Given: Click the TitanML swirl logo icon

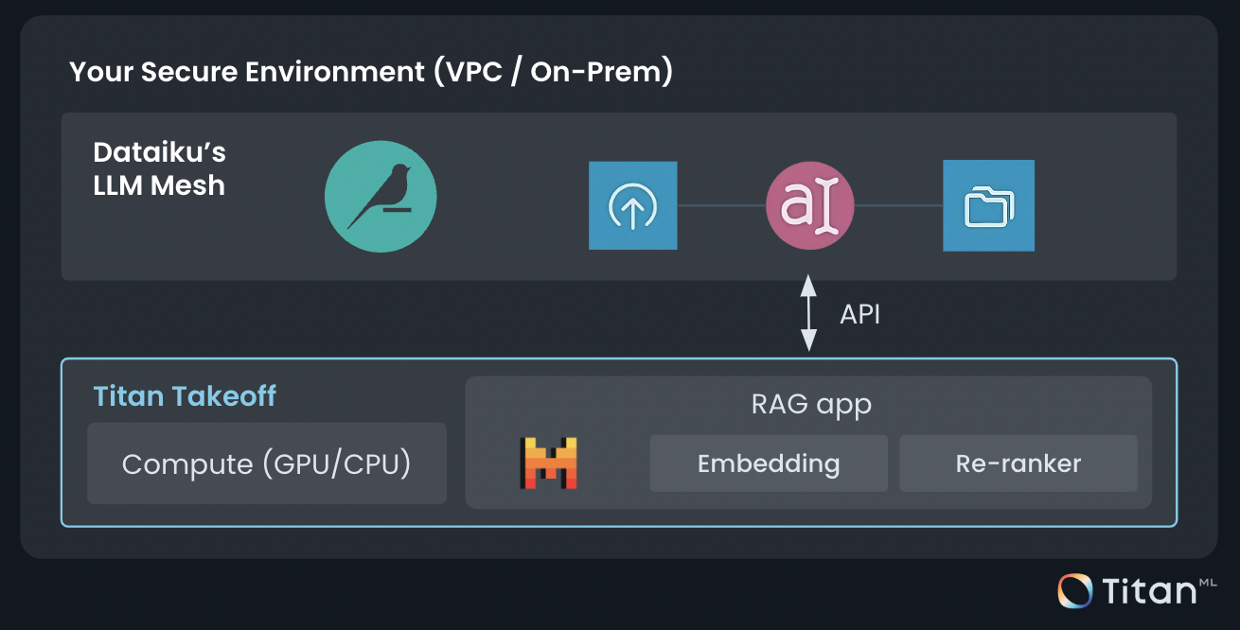Looking at the screenshot, I should [1076, 590].
